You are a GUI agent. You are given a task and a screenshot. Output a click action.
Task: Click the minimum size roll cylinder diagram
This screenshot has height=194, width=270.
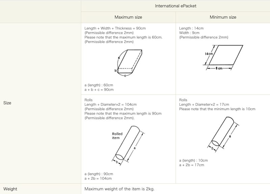click(x=223, y=134)
